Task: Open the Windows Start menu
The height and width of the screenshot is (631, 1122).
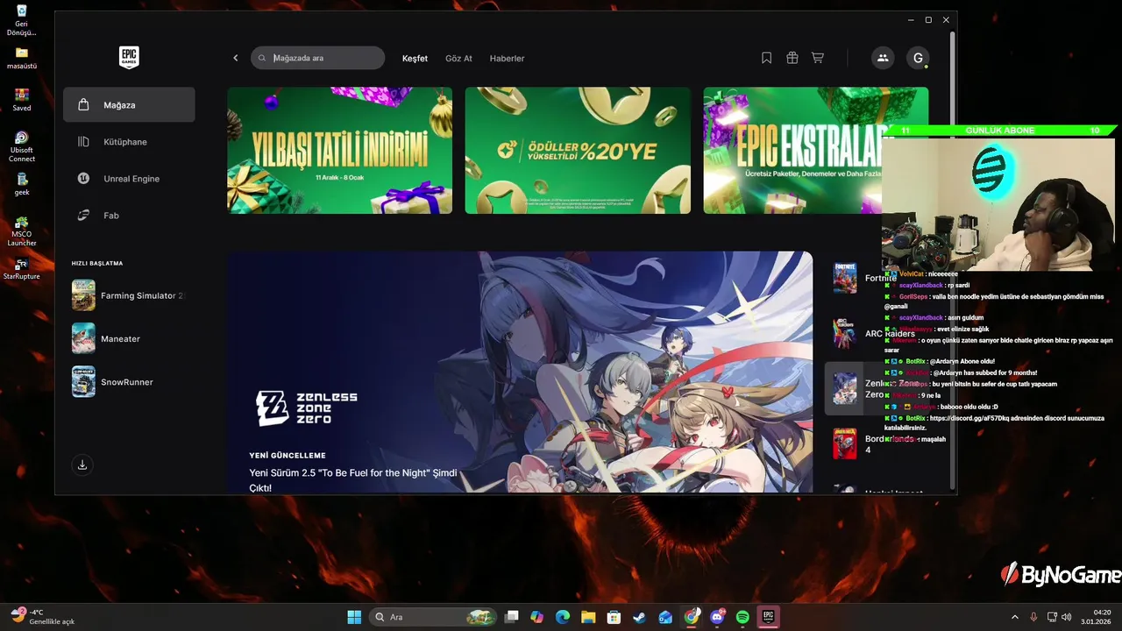Action: pos(354,617)
